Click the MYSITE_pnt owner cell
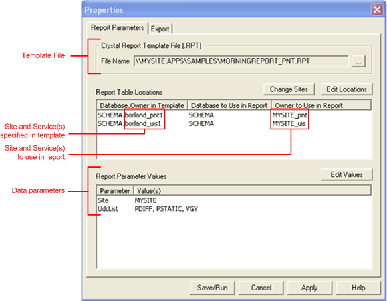This screenshot has width=387, height=301. (x=290, y=115)
